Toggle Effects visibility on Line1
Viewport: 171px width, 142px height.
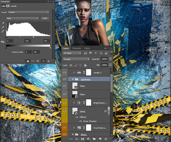(77, 117)
